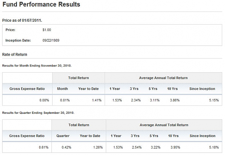Screen dimensions: 225x155
Task: Click the Fund Performance Results heading
Action: point(41,4)
